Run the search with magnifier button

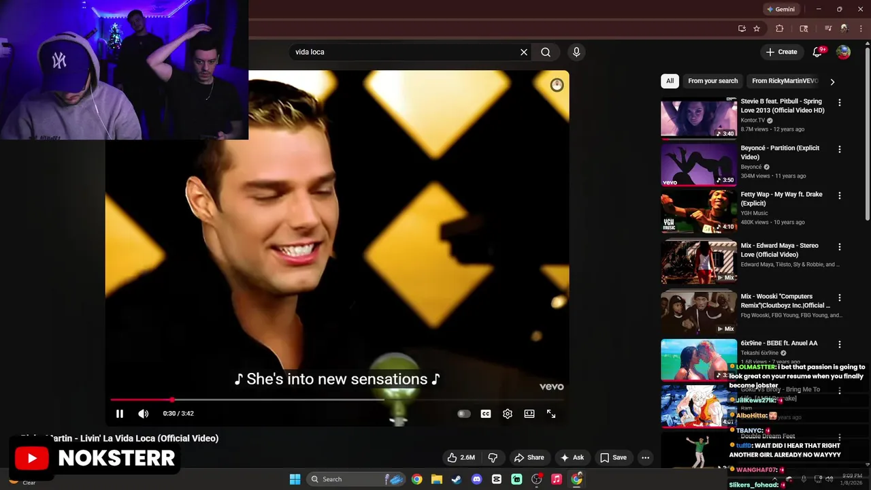(546, 52)
